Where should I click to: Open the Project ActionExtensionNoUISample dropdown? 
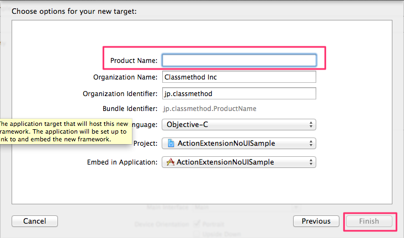[238, 144]
